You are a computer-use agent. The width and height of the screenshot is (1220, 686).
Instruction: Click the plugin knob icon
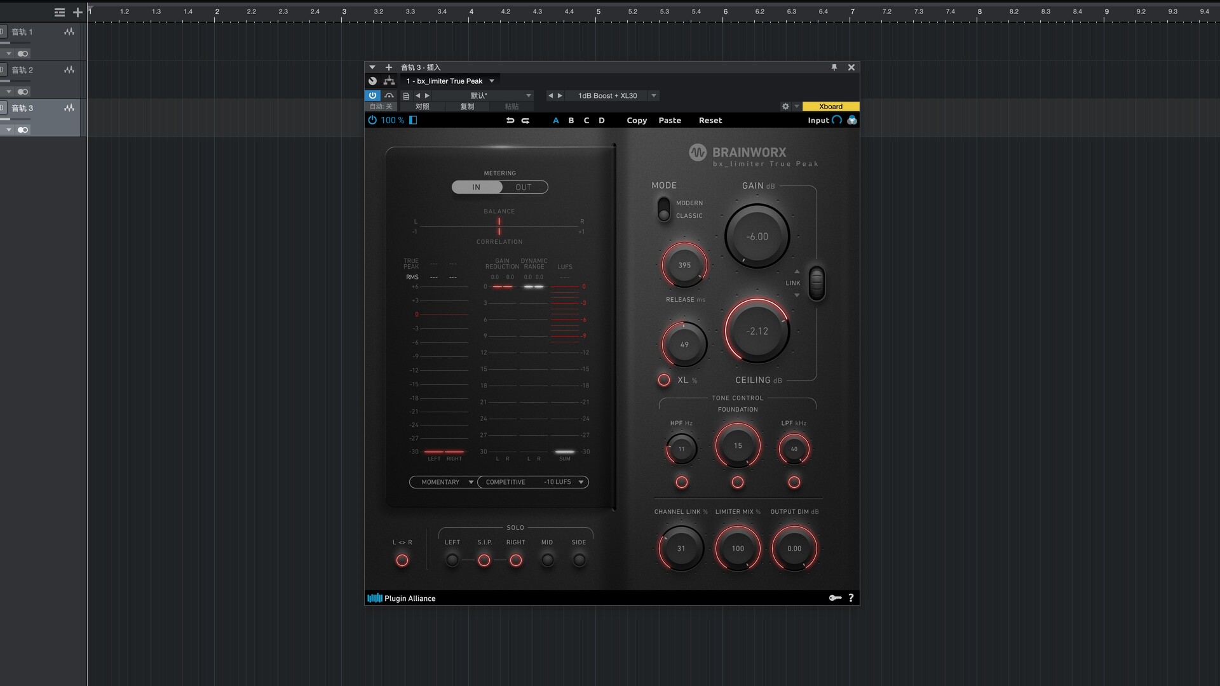[x=373, y=81]
